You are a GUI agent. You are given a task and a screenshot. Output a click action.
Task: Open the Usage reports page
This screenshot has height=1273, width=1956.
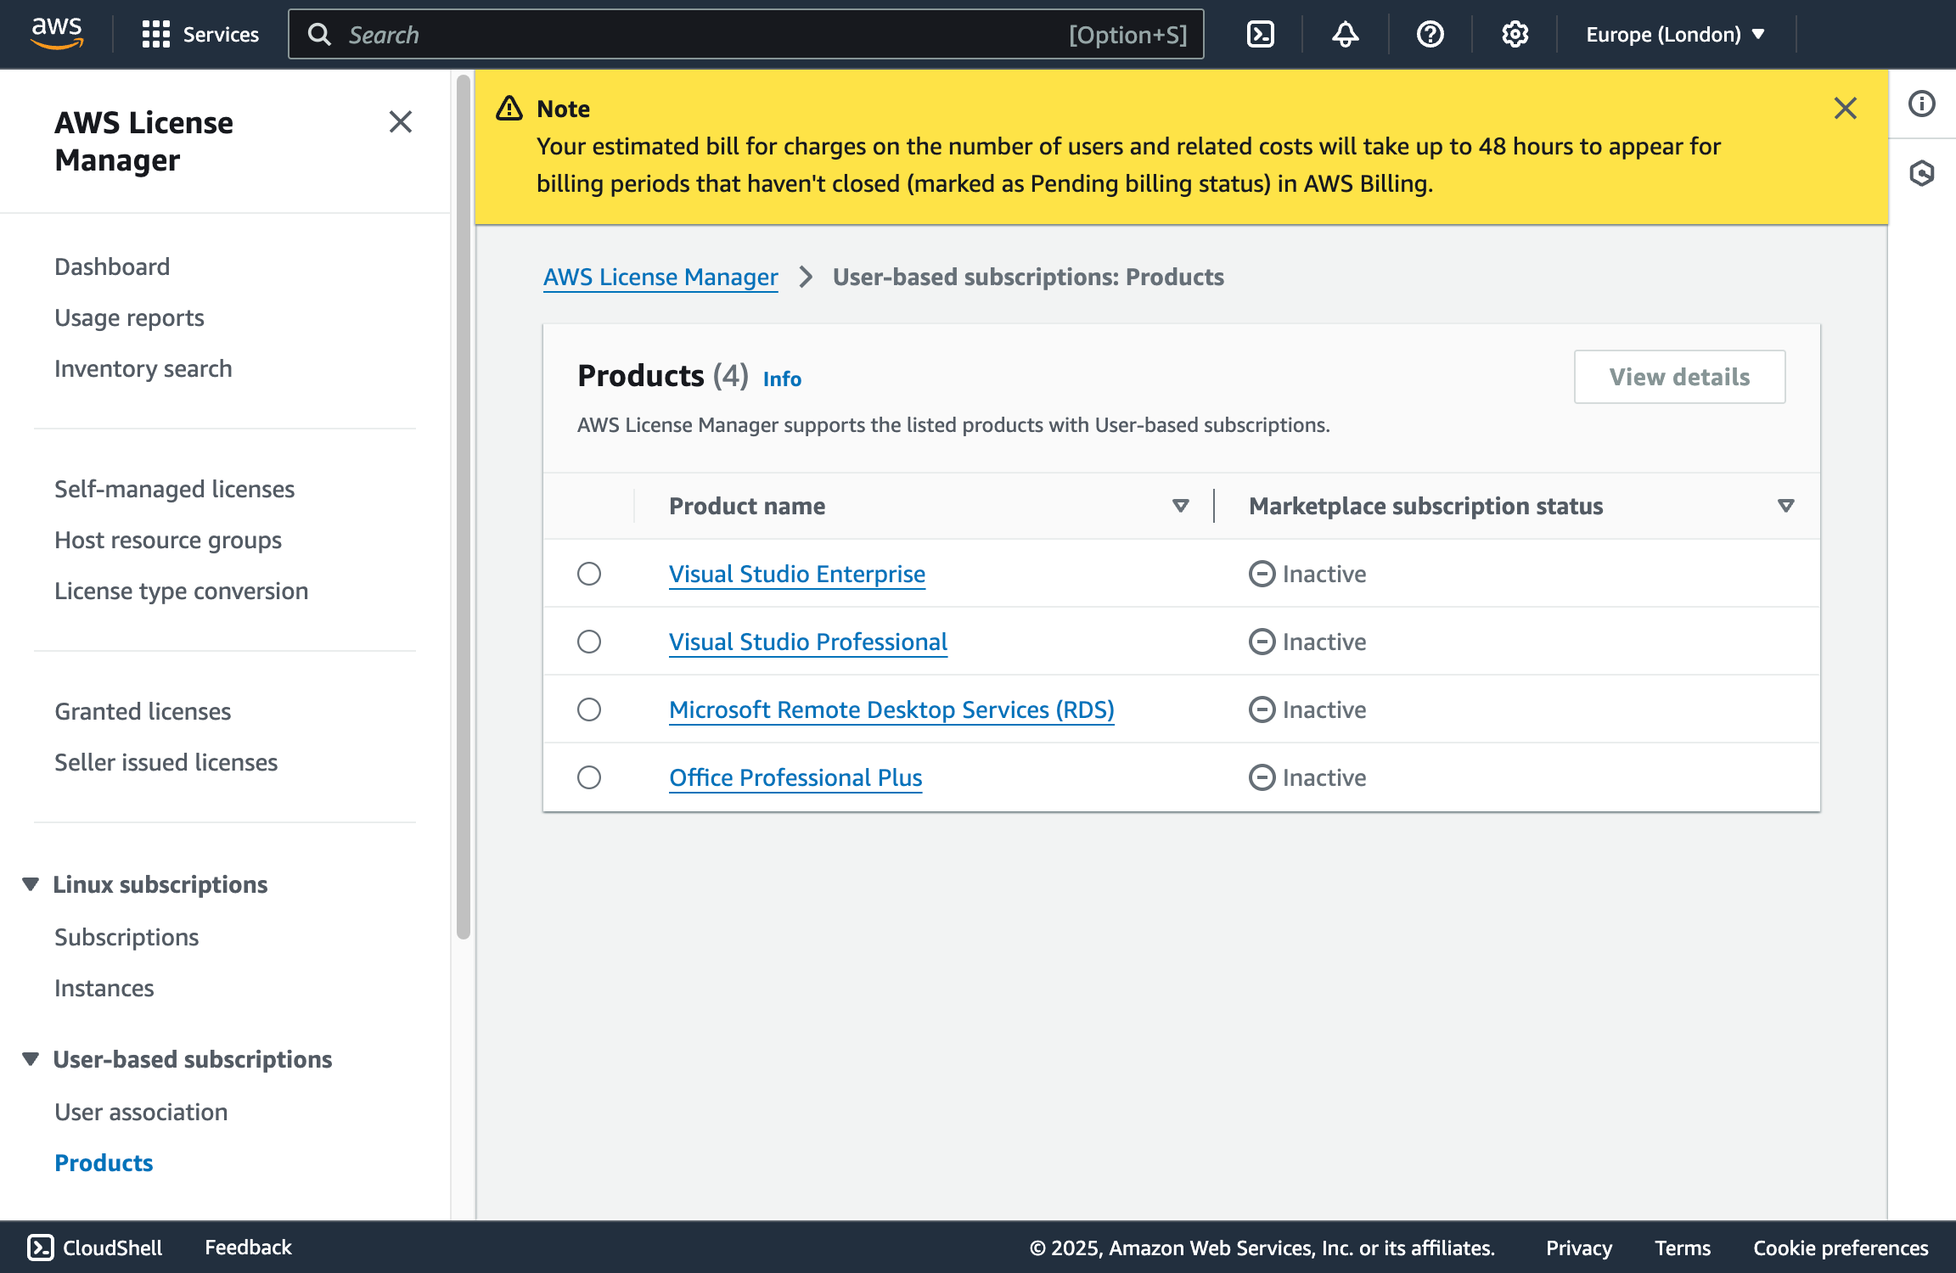coord(129,317)
